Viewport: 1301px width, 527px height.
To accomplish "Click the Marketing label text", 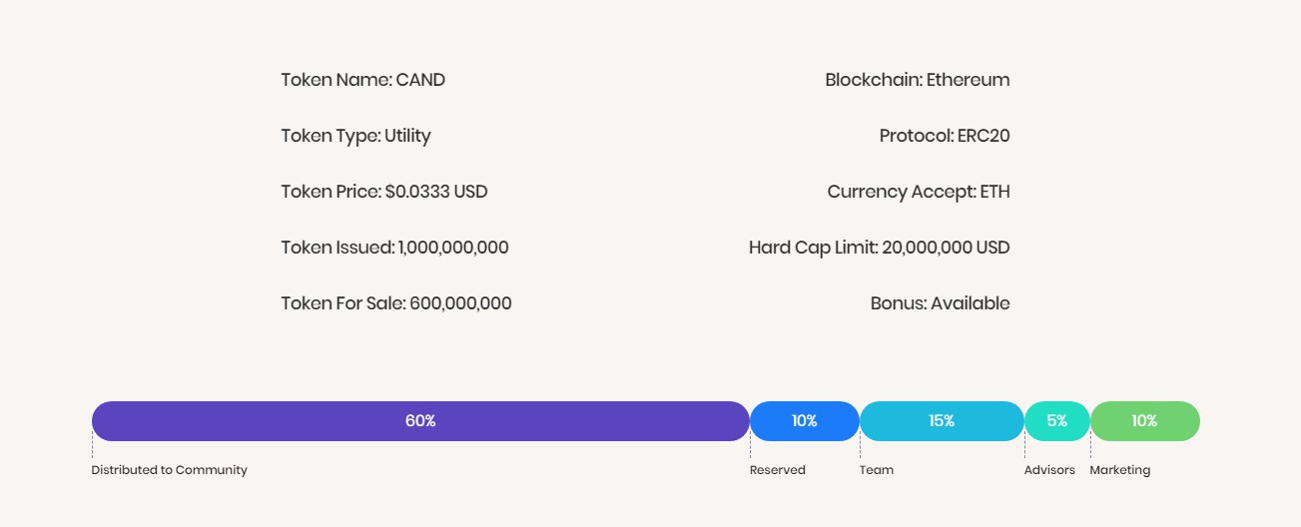I will 1120,470.
